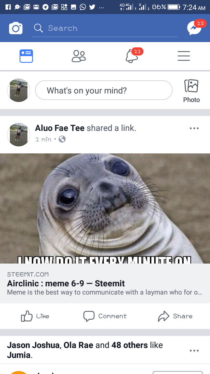Open notifications bell icon
The image size is (210, 374).
(x=132, y=56)
